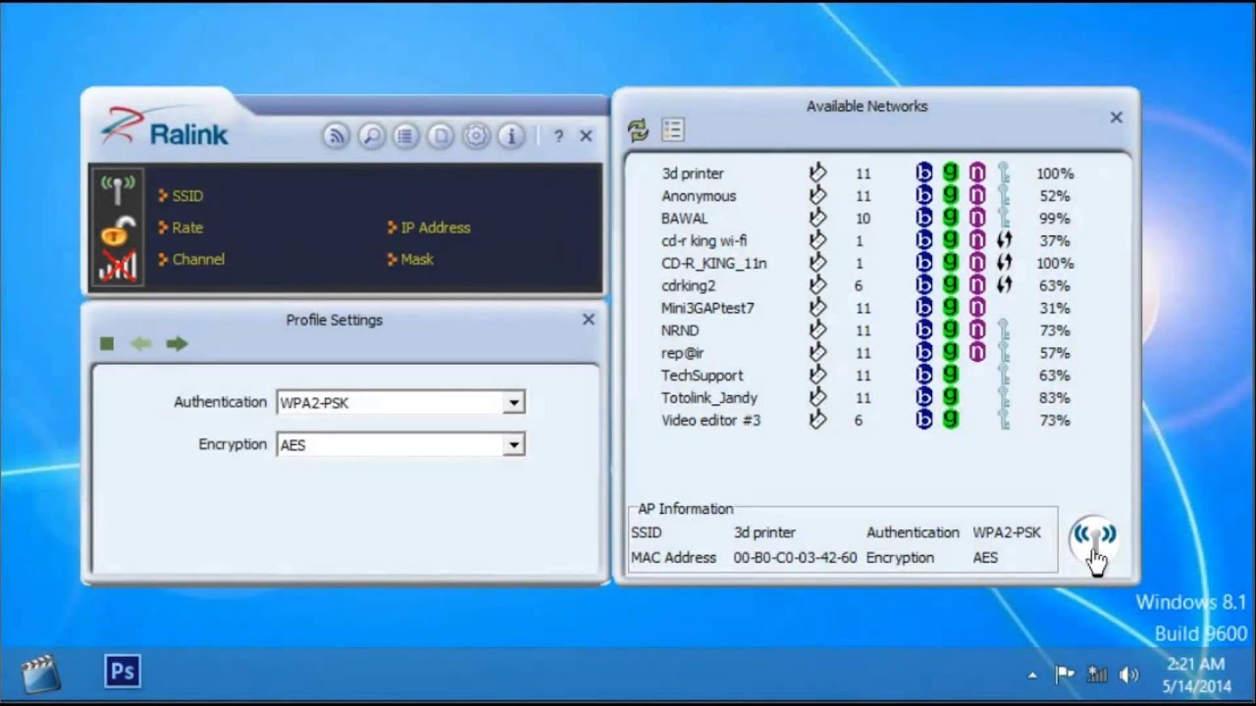Image resolution: width=1256 pixels, height=706 pixels.
Task: Click the blue b icon on BAWAL row
Action: tap(923, 219)
